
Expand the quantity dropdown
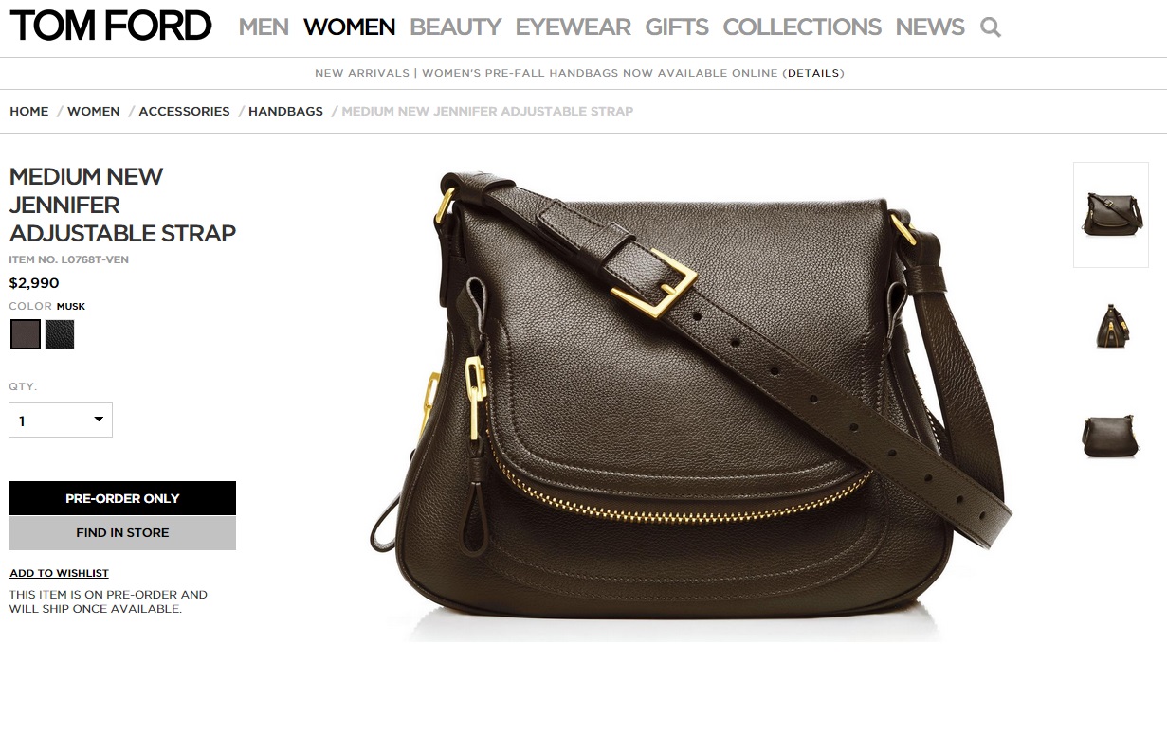tap(61, 420)
